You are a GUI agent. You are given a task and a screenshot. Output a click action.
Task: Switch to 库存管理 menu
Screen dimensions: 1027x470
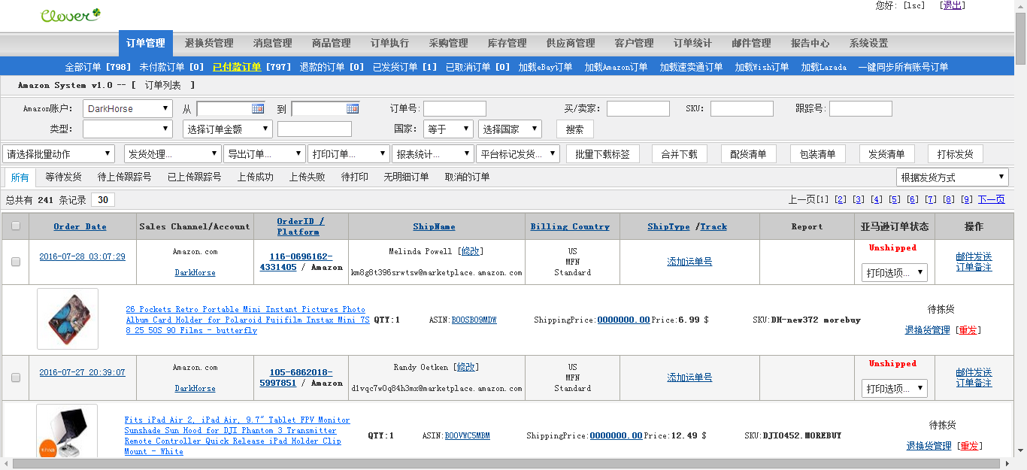pyautogui.click(x=507, y=44)
